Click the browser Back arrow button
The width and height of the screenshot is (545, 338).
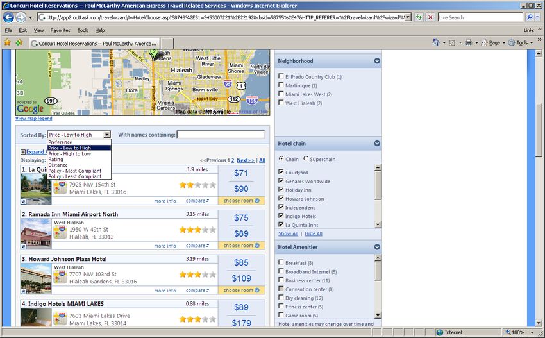point(9,17)
